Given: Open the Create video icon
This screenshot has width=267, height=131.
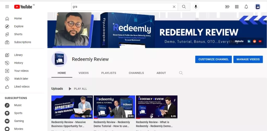Looking at the screenshot, I should (227, 7).
